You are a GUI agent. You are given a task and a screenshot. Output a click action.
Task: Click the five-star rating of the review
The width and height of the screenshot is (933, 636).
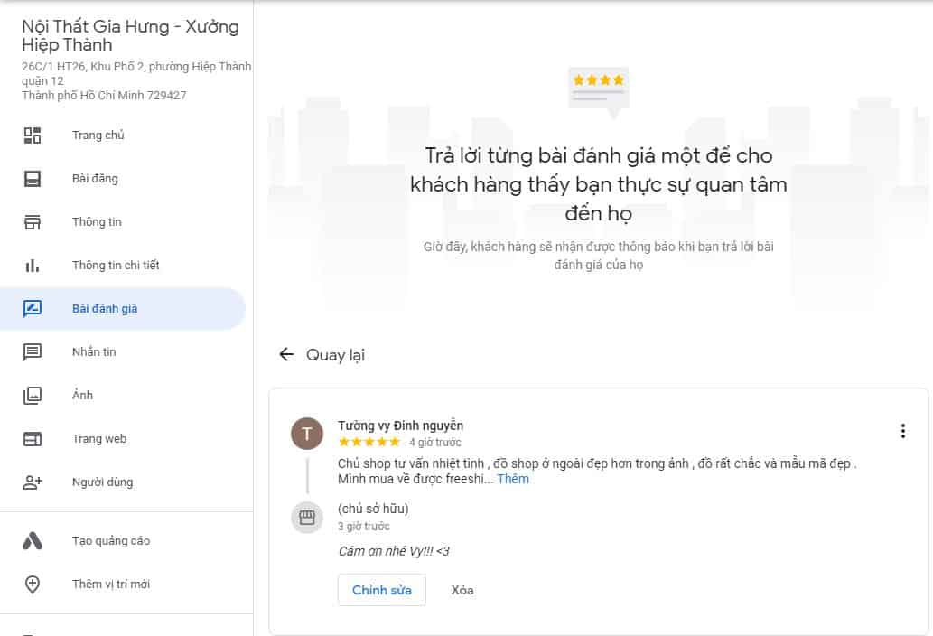tap(369, 442)
